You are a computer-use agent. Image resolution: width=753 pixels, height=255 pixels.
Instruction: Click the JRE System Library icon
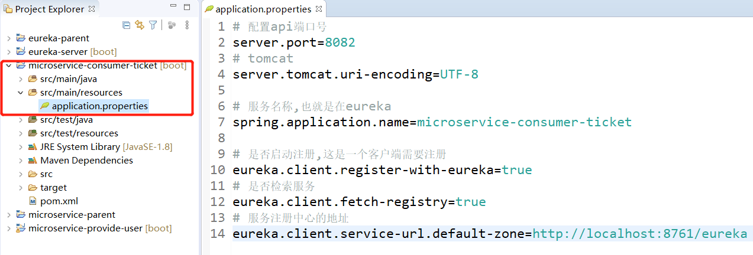(33, 147)
